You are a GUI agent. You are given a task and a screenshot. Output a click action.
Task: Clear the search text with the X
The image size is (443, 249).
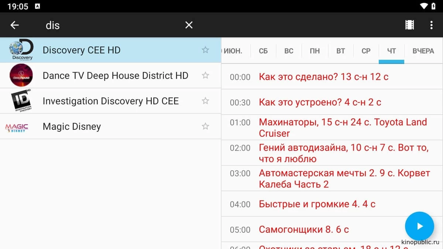point(189,25)
